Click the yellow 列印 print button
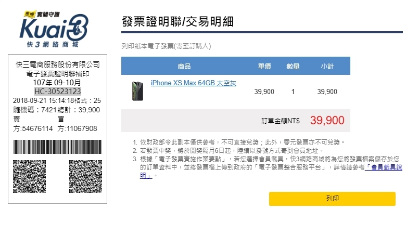This screenshot has width=406, height=247. click(x=332, y=199)
